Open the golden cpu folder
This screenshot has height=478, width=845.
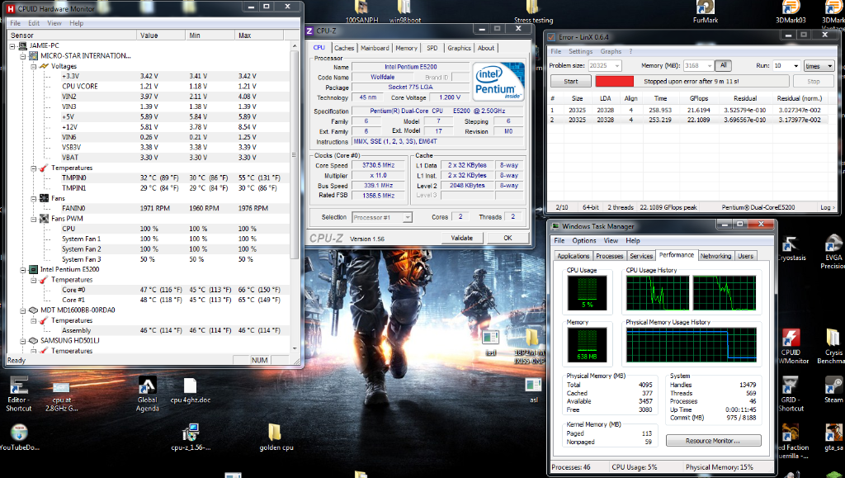point(276,437)
